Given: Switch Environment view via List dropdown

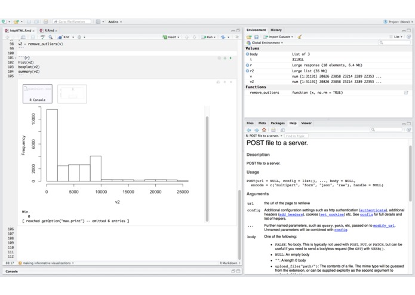Looking at the screenshot, I should coord(396,37).
